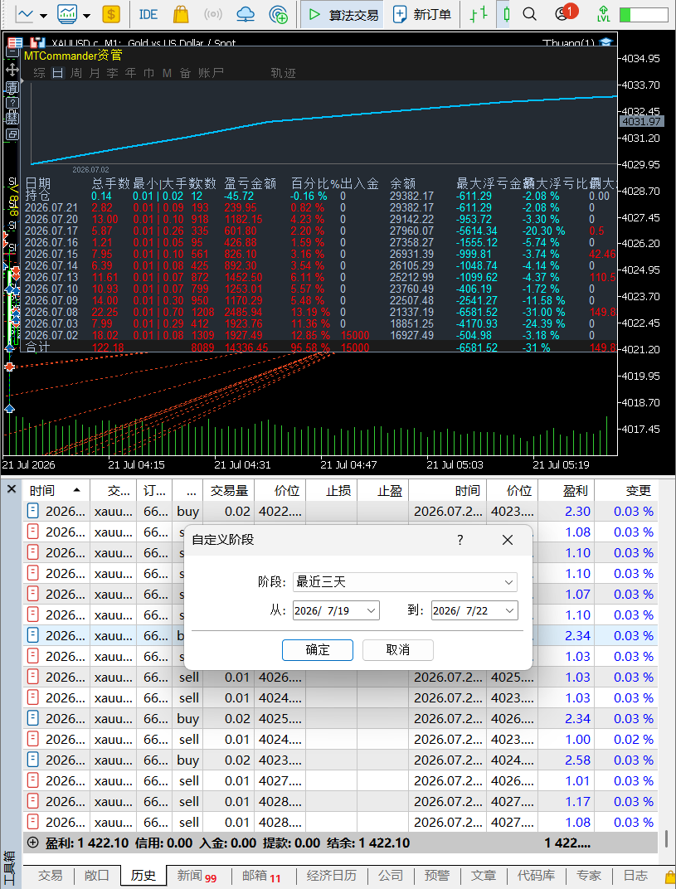Image resolution: width=676 pixels, height=889 pixels.
Task: Switch to the 交易 tab
Action: click(51, 876)
